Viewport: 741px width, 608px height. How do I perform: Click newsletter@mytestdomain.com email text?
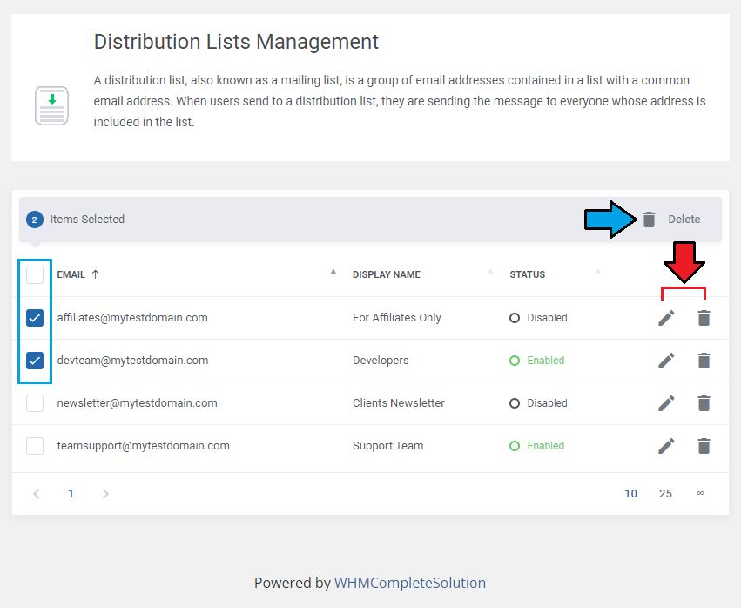pos(137,402)
